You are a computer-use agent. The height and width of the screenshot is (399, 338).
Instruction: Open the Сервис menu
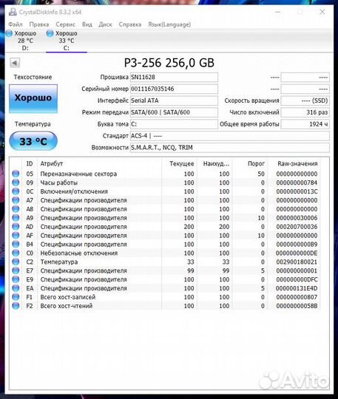click(x=66, y=24)
